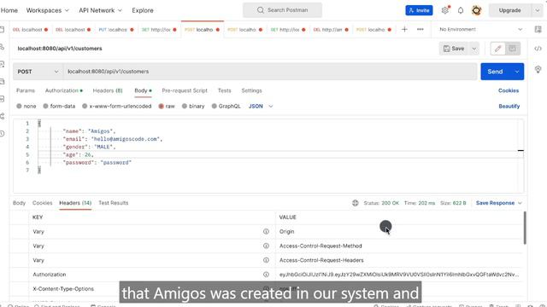Image resolution: width=547 pixels, height=307 pixels.
Task: Open the request Settings tab
Action: pyautogui.click(x=251, y=90)
